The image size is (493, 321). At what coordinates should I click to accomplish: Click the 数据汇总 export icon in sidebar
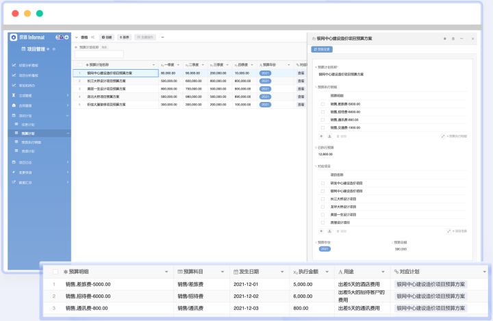coord(14,182)
